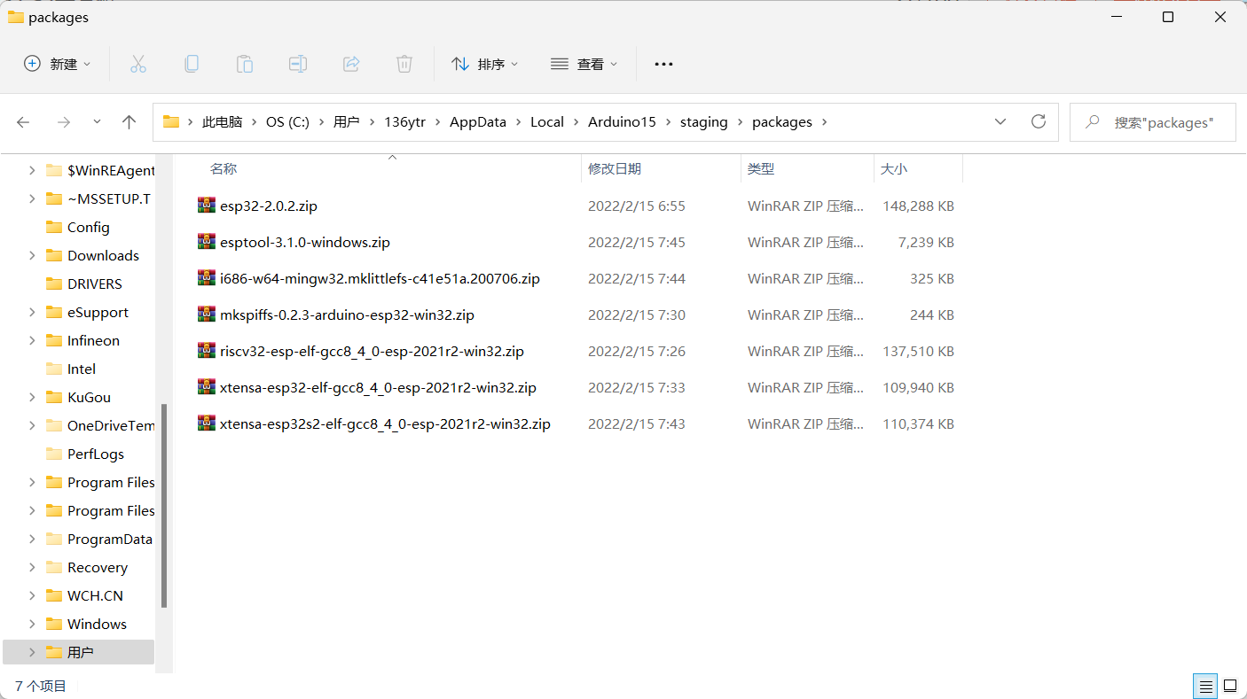Switch to details view icon in status bar
The width and height of the screenshot is (1247, 699).
coord(1204,686)
